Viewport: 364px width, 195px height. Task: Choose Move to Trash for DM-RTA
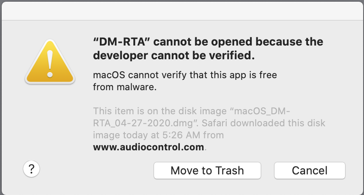207,171
